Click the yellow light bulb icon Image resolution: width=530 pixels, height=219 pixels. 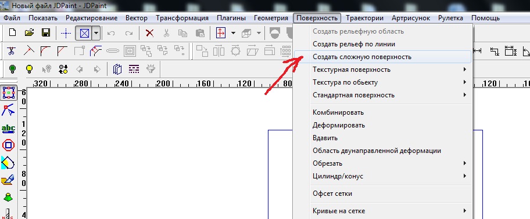(x=30, y=69)
